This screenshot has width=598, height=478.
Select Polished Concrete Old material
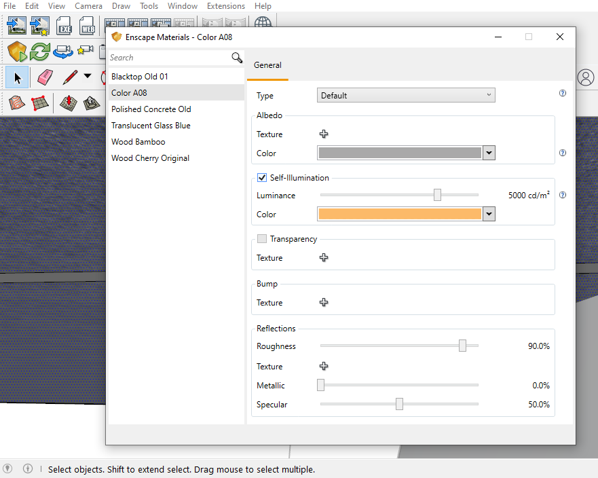[x=176, y=109]
